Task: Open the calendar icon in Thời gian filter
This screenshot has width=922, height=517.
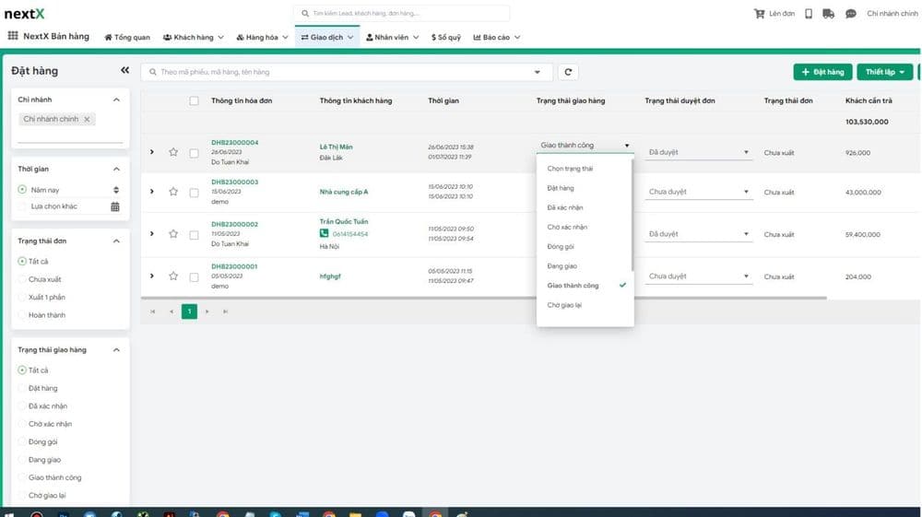Action: (x=115, y=206)
